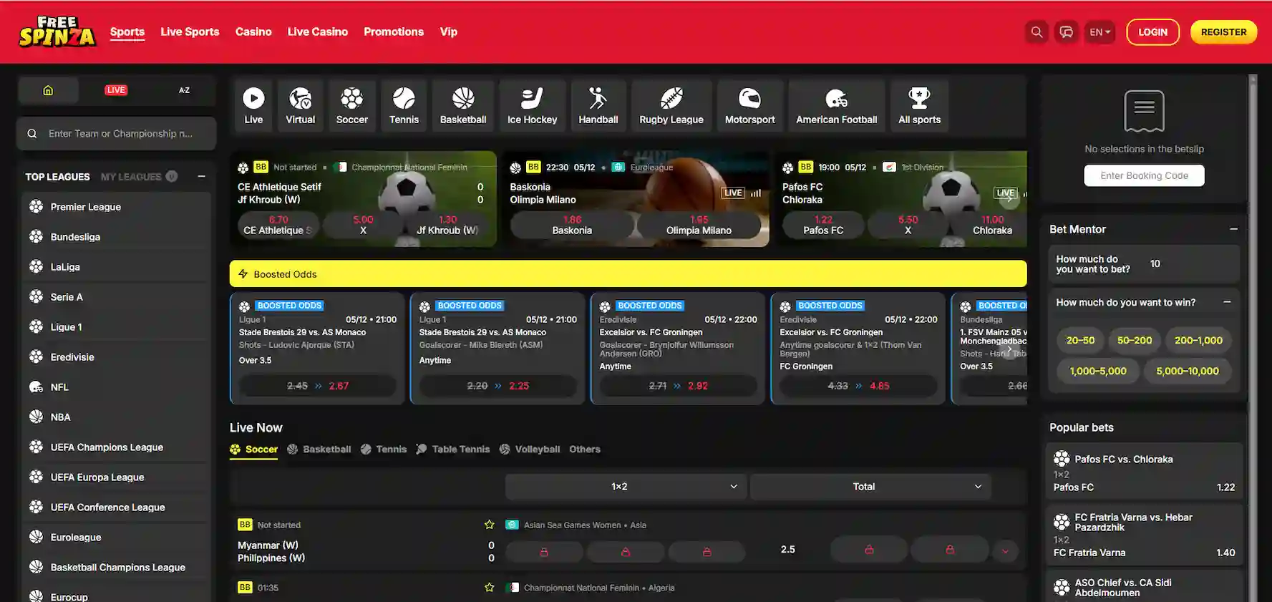Click the LIVE badge in sidebar

point(116,90)
